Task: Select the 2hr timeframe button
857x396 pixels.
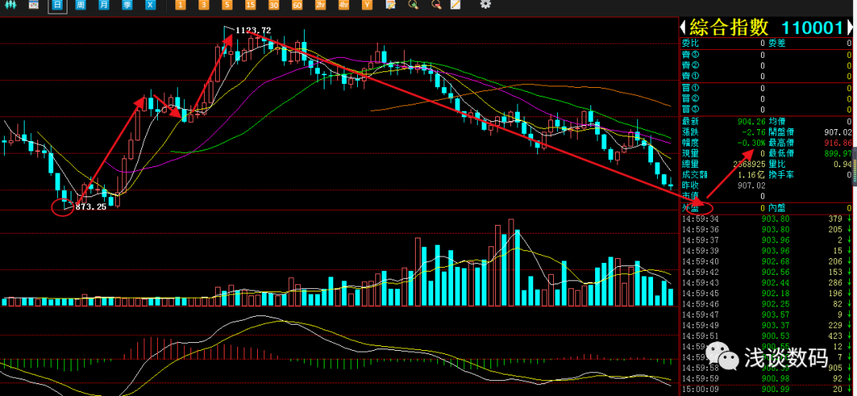Action: coord(321,5)
